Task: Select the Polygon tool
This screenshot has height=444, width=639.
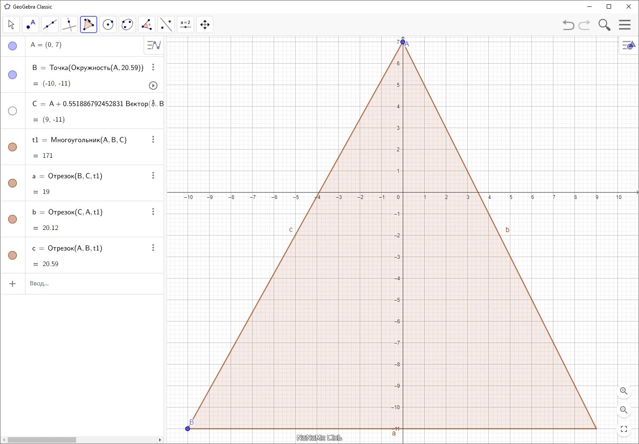Action: [89, 24]
